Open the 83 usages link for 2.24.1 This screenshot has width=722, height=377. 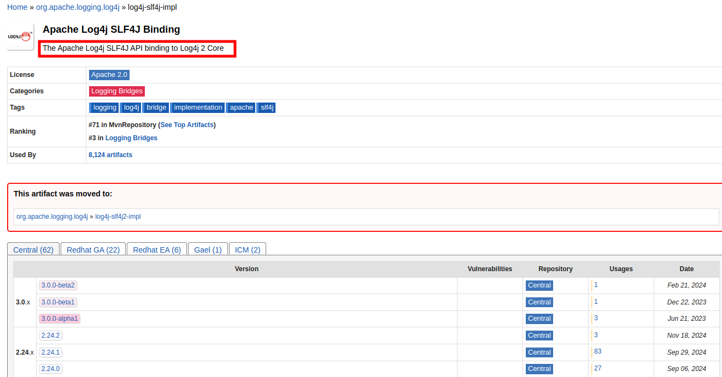pos(597,351)
